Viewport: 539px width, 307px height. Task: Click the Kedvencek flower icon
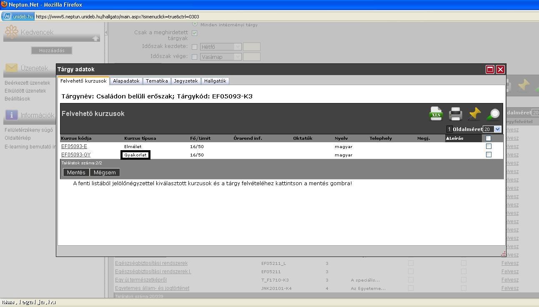[11, 32]
